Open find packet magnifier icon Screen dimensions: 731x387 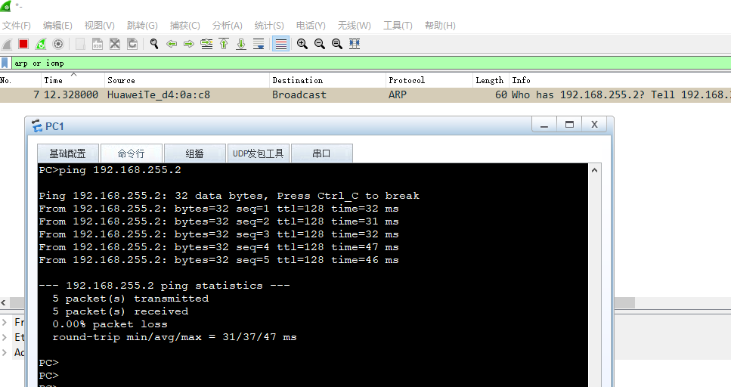pyautogui.click(x=154, y=44)
